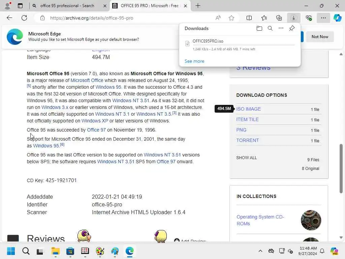The width and height of the screenshot is (345, 259).
Task: Open the notifications bell icon
Action: 322,251
